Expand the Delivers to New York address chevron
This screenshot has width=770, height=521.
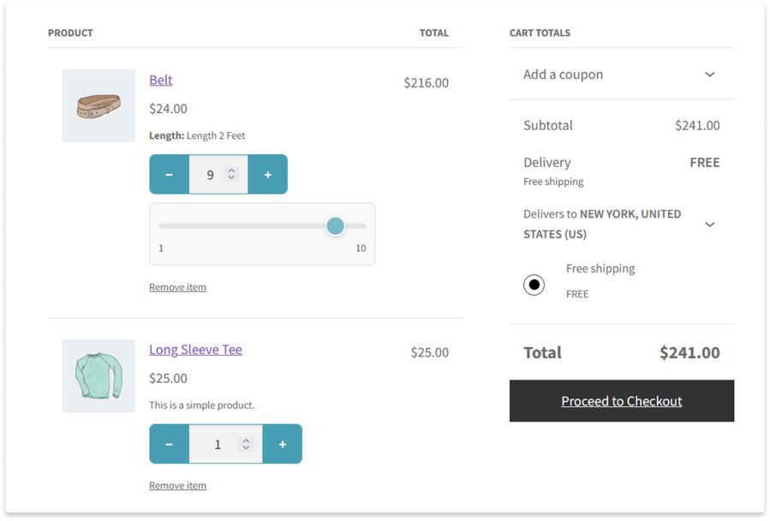pyautogui.click(x=709, y=225)
